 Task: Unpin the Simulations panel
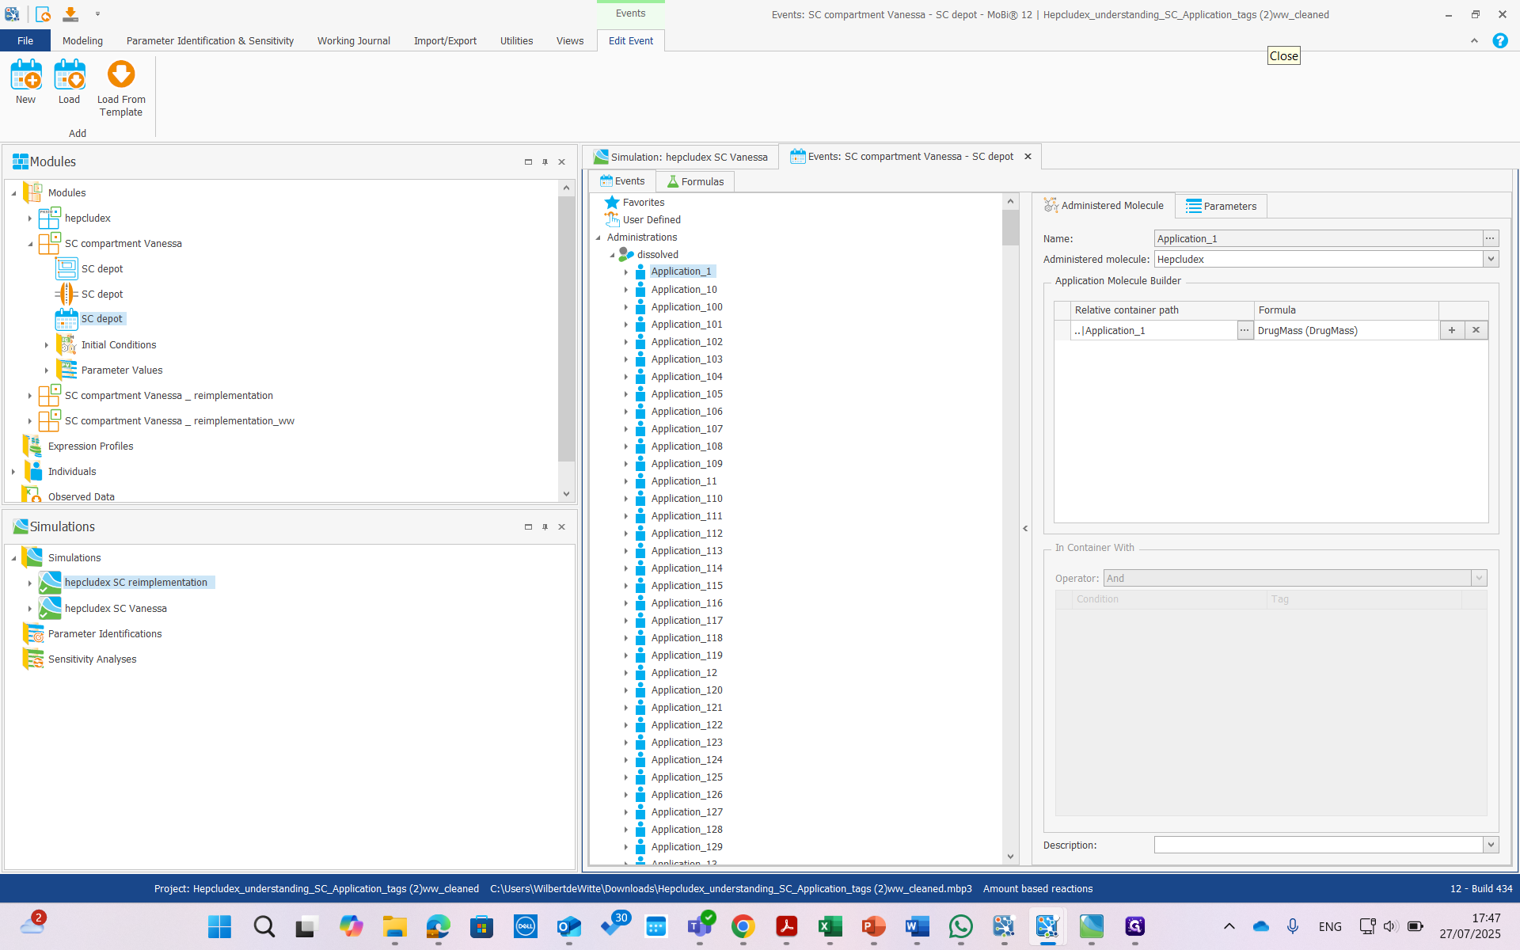[545, 526]
